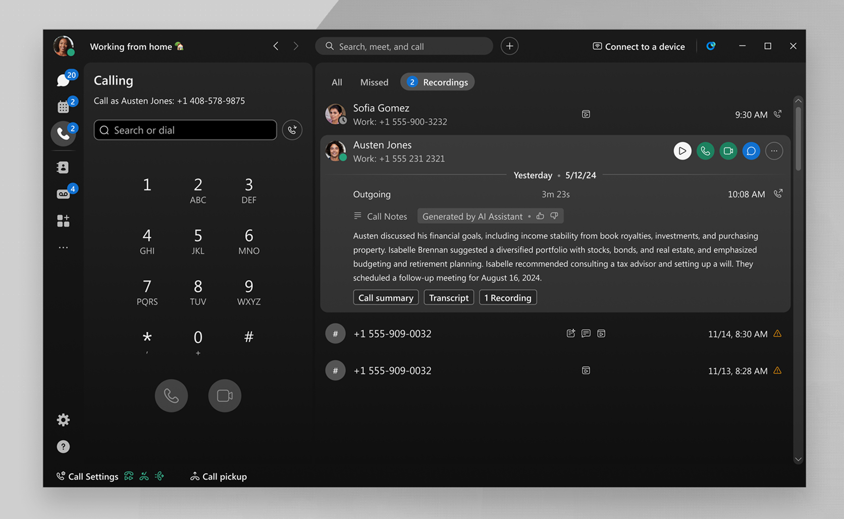Play the Austen Jones call recording
This screenshot has height=519, width=844.
pos(682,151)
